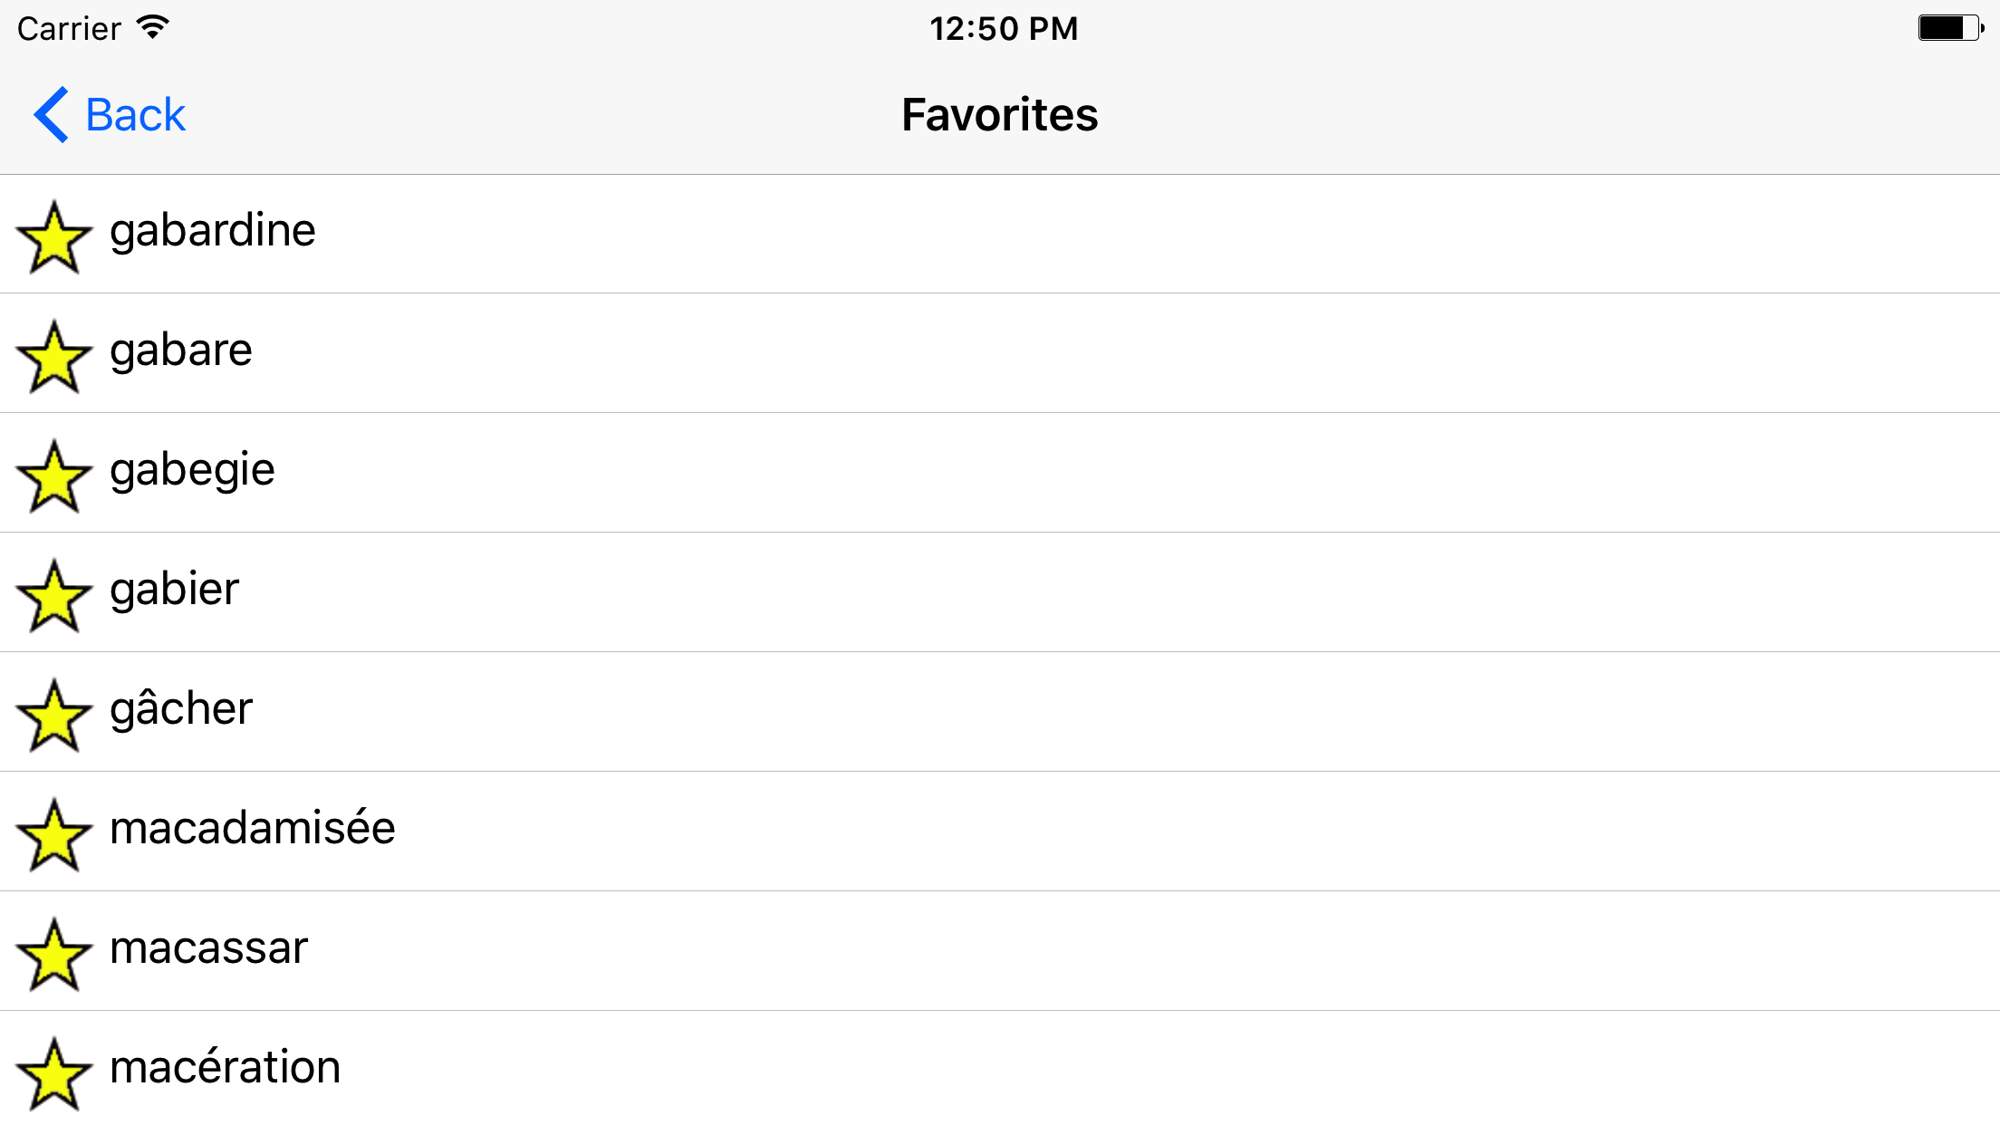Select macassar in the favorites list
2000x1125 pixels.
(209, 948)
